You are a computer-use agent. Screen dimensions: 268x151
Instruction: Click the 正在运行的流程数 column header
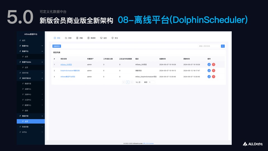tap(125, 59)
